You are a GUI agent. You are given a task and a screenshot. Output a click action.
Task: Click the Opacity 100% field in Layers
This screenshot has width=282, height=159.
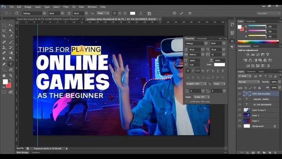pyautogui.click(x=274, y=82)
